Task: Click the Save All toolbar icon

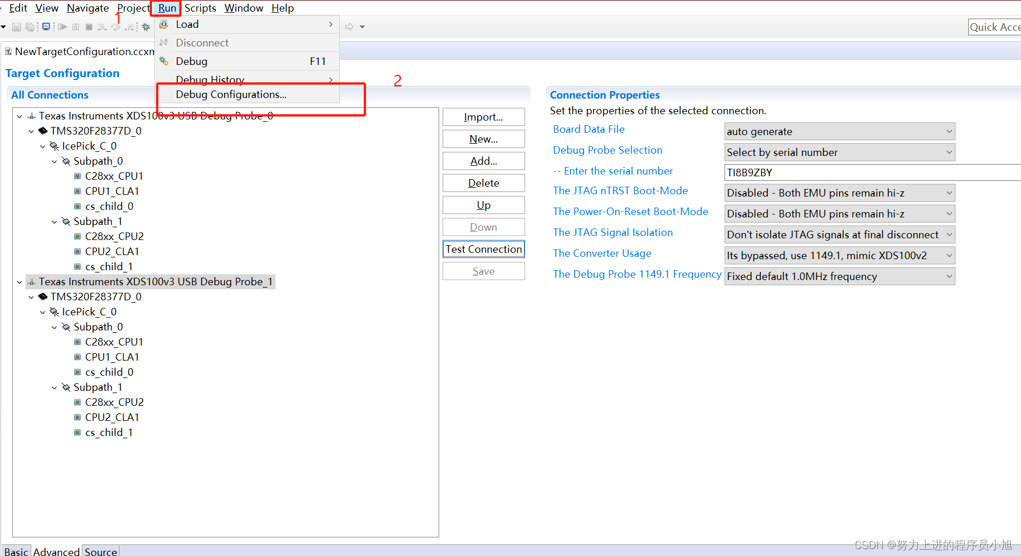Action: (x=30, y=27)
